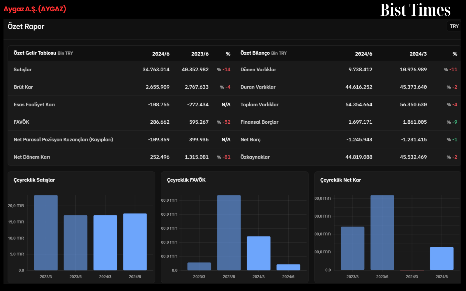Click the 2024/3 bar in Çeyreklik Satışlar
The image size is (466, 291).
coord(105,243)
